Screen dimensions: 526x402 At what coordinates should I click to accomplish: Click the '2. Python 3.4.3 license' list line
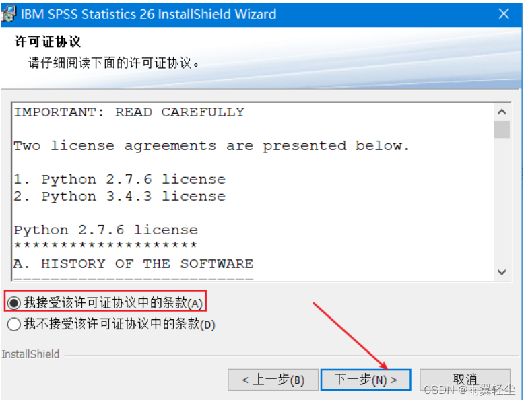coord(120,197)
